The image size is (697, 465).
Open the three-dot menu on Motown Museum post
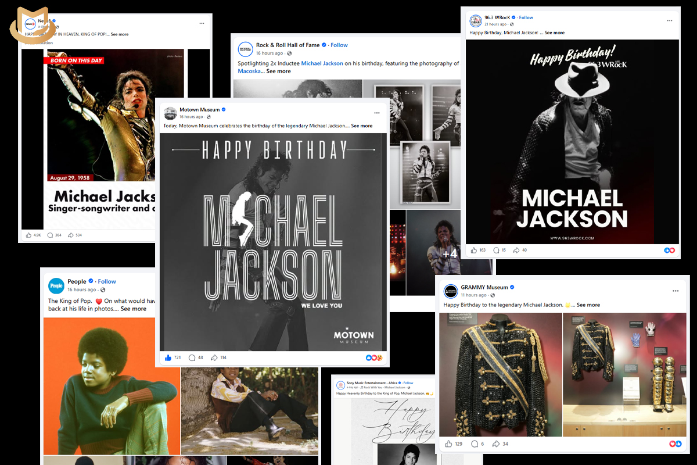pos(377,113)
